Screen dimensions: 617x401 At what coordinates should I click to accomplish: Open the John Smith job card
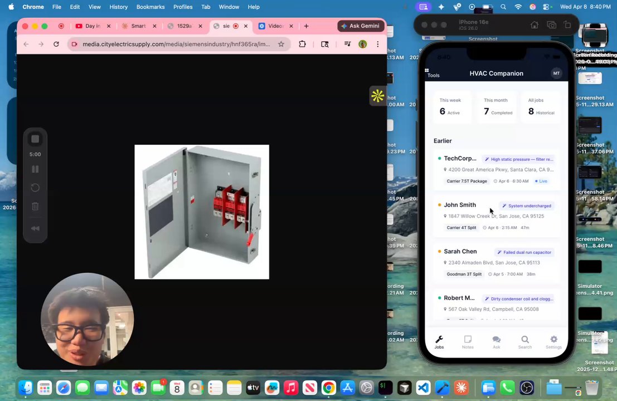click(x=497, y=216)
